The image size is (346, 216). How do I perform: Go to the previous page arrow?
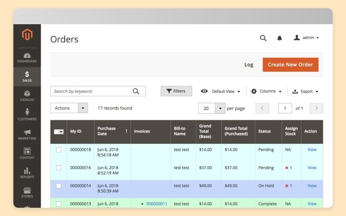coord(262,108)
